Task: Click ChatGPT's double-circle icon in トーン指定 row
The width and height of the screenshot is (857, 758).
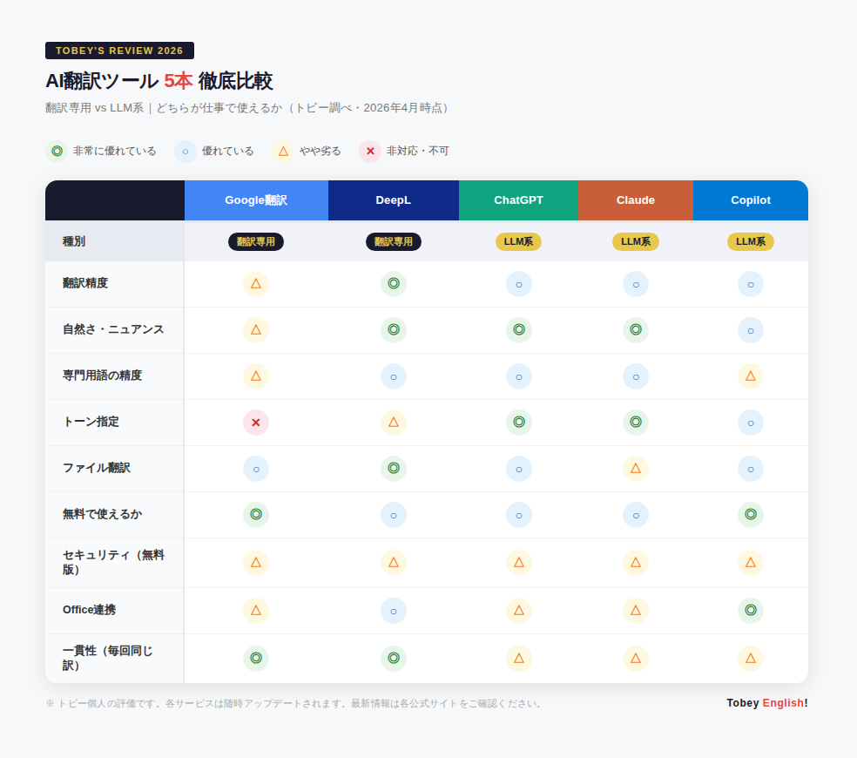Action: click(518, 423)
